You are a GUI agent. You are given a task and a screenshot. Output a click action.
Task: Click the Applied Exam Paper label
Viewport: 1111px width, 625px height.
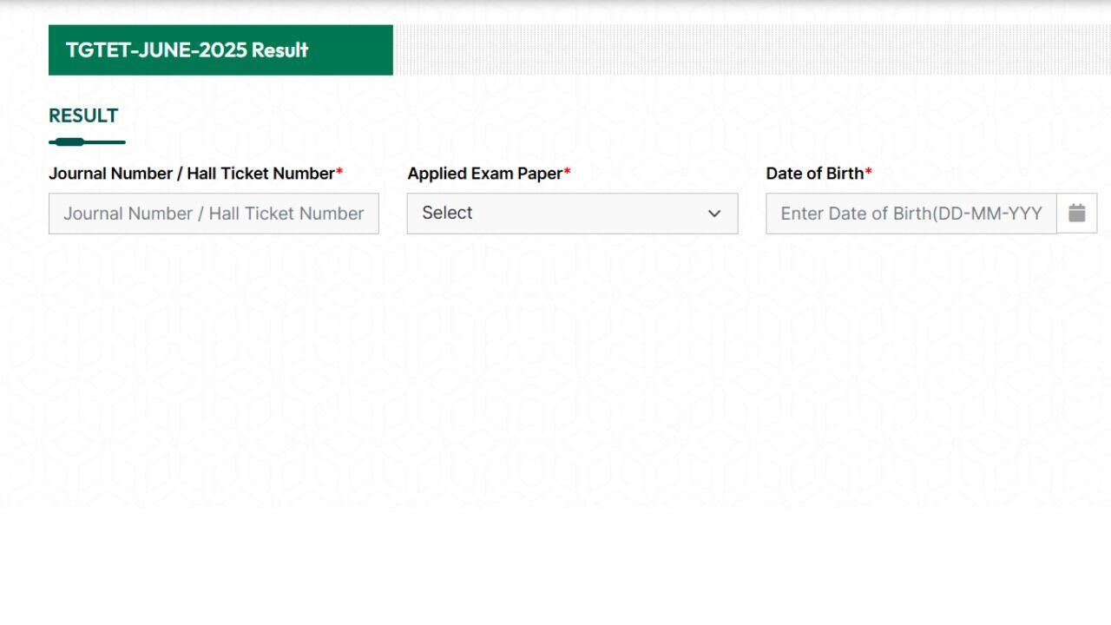pyautogui.click(x=484, y=174)
